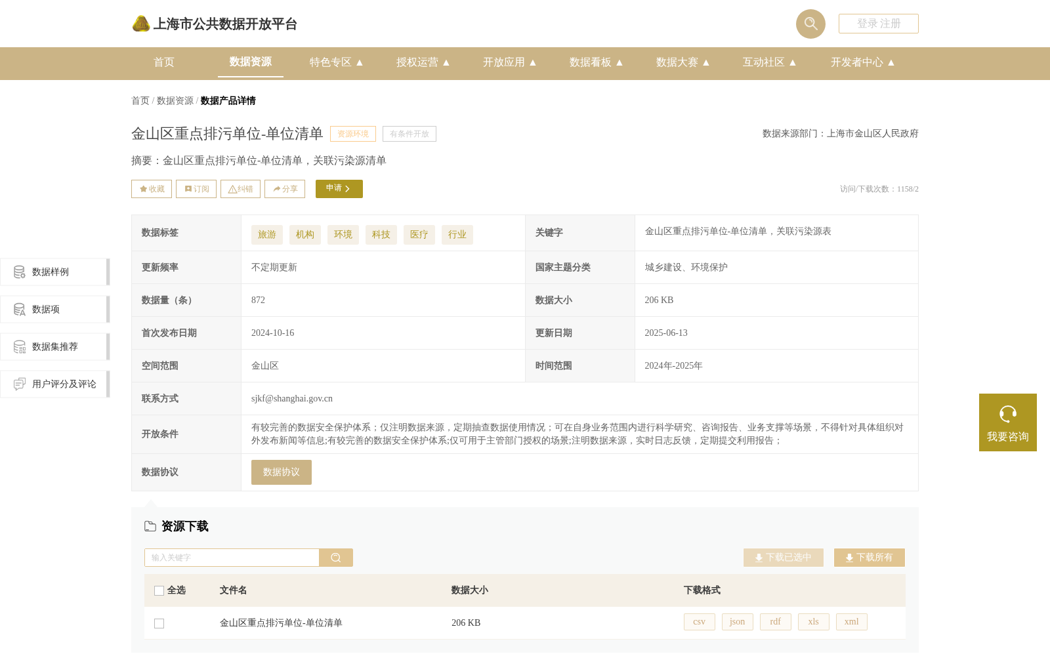
Task: Open 数据项 in left sidebar
Action: point(55,309)
